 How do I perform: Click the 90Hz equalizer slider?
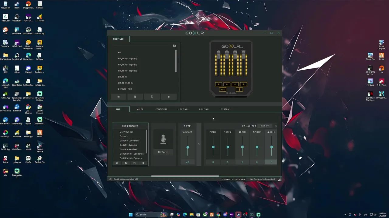tap(213, 147)
